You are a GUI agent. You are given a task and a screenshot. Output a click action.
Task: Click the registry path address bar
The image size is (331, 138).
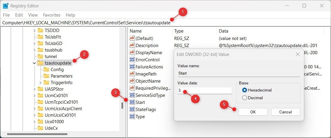click(x=166, y=23)
